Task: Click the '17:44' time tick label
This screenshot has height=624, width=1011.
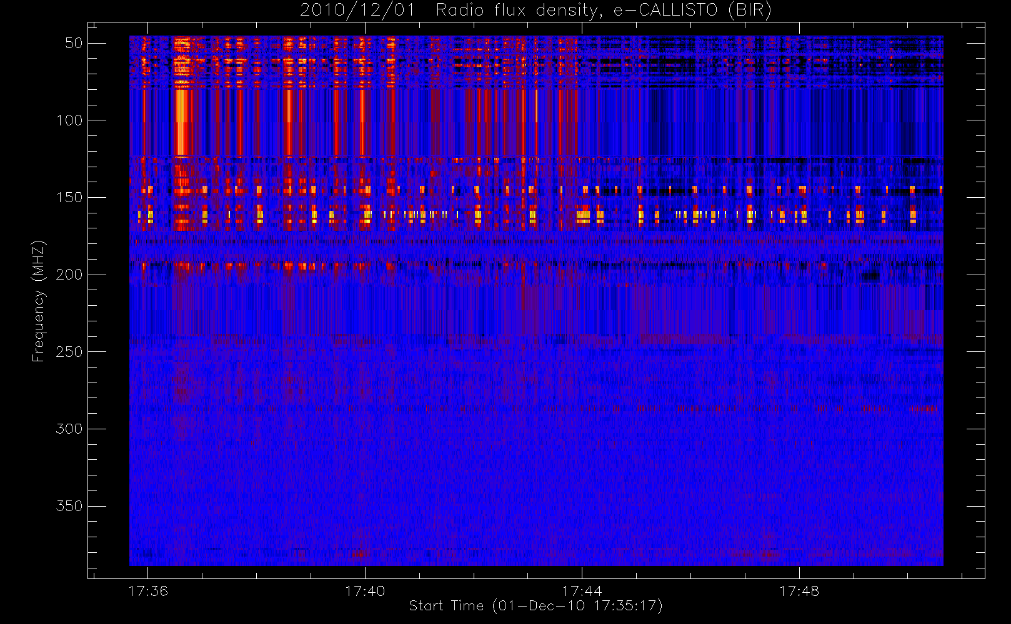Action: [x=582, y=591]
